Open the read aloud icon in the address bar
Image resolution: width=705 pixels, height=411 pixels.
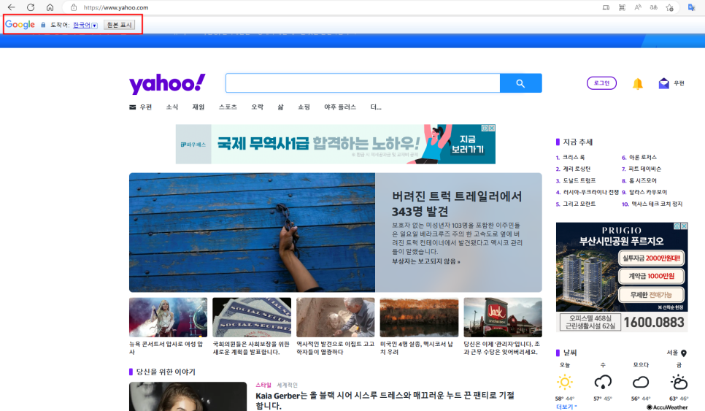tap(638, 7)
